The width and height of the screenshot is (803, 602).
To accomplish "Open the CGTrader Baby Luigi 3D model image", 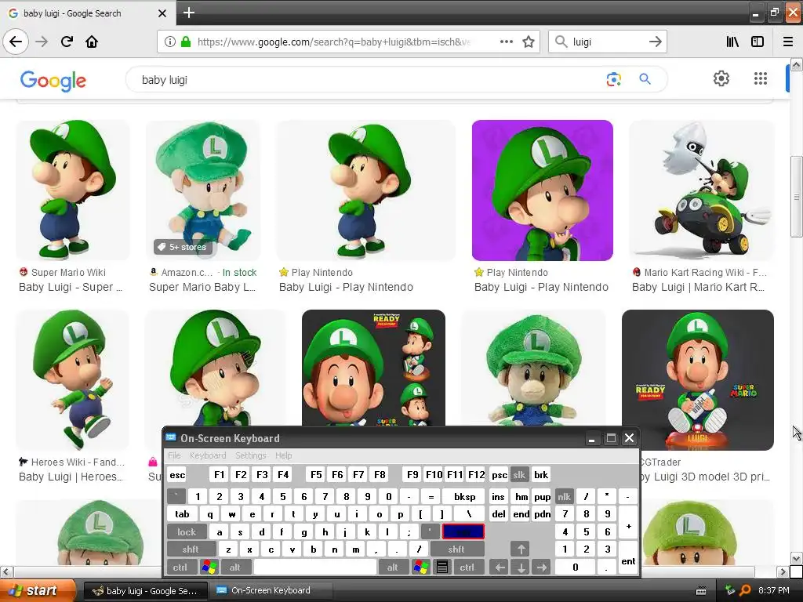I will pos(697,380).
